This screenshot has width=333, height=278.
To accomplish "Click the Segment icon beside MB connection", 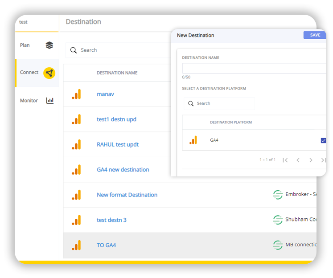I will point(278,245).
